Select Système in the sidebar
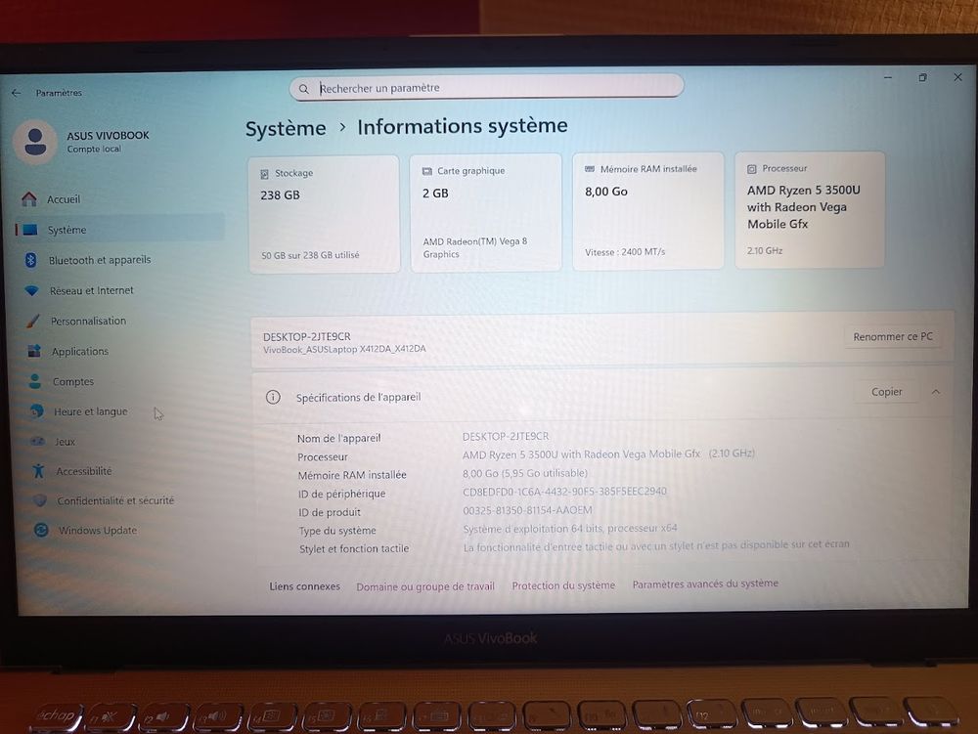978x734 pixels. click(119, 230)
